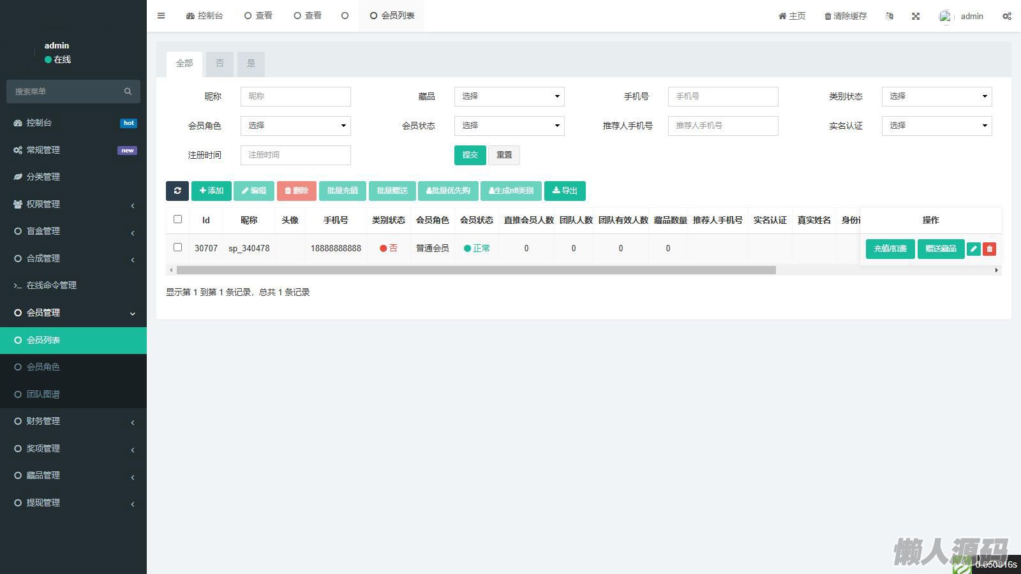Click the table refresh icon button
Viewport: 1021px width, 574px height.
[x=177, y=191]
